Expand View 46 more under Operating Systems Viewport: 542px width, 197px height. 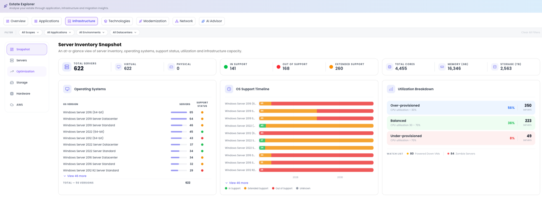click(x=75, y=176)
